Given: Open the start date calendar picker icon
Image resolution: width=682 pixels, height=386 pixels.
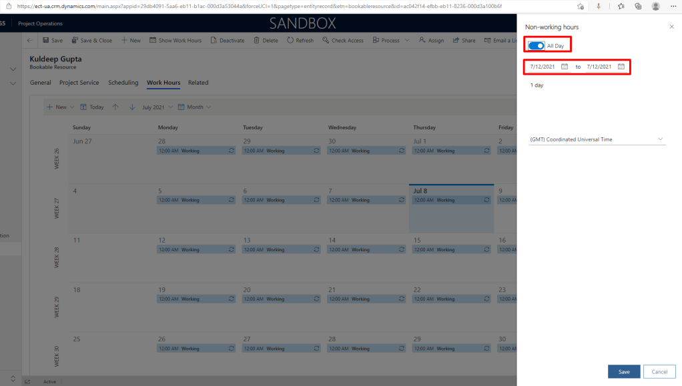Looking at the screenshot, I should (565, 67).
